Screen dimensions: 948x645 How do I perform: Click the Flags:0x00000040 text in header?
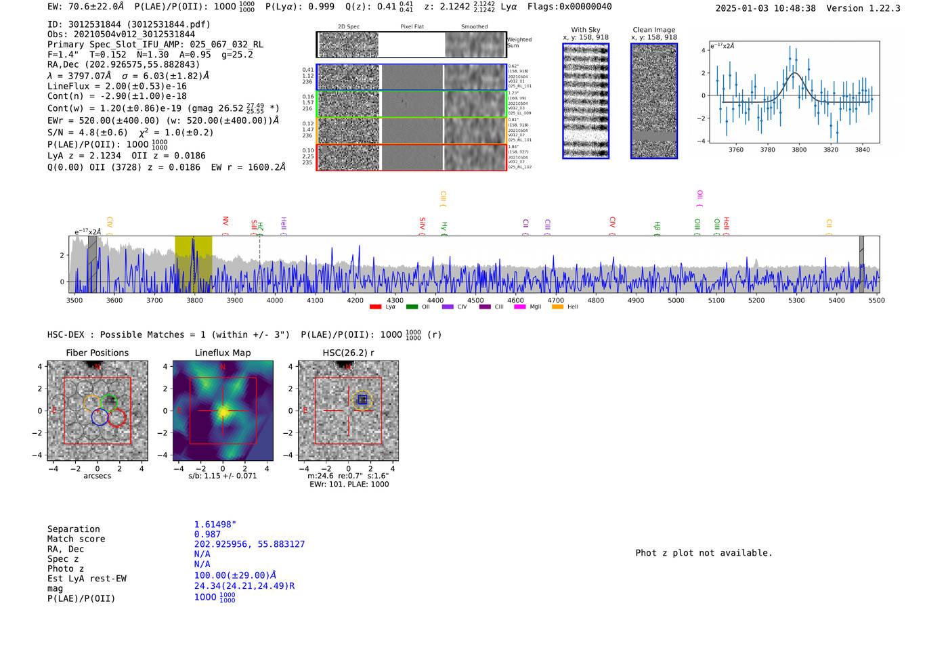point(569,7)
